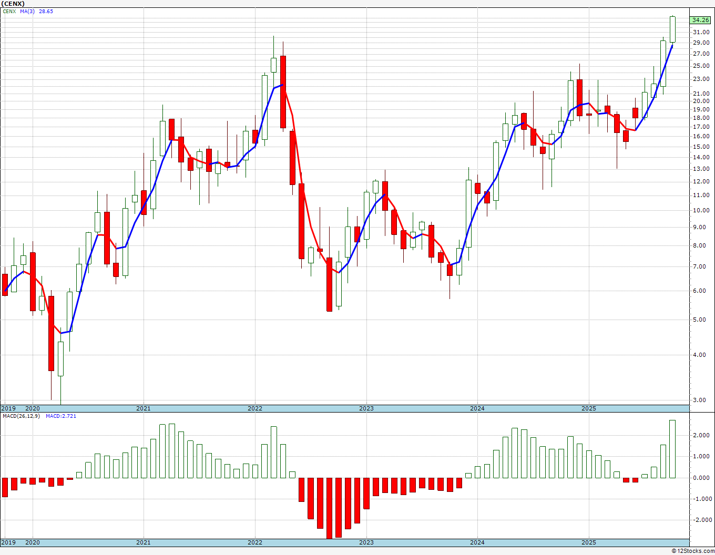Click 27.00 on the price axis
715x555 pixels.
(x=701, y=54)
